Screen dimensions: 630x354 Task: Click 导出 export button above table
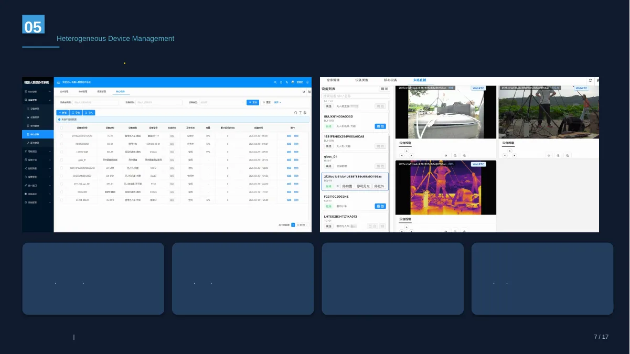pos(76,113)
